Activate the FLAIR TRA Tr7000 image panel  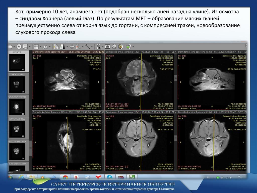67,142
